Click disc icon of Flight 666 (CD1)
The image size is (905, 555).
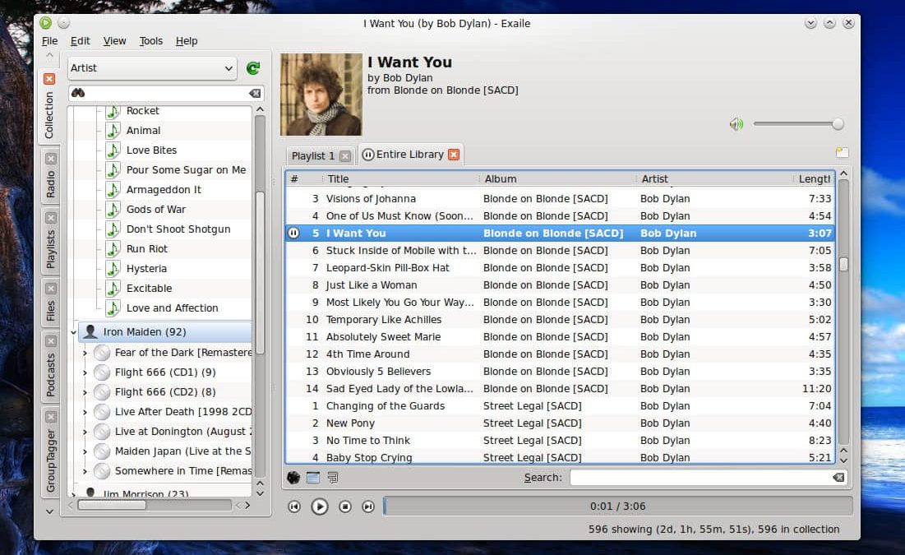(x=102, y=372)
